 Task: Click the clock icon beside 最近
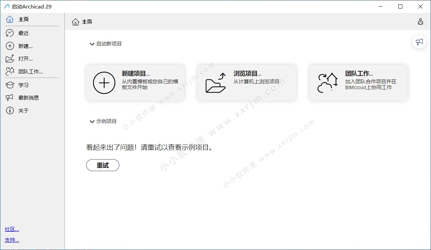(10, 33)
